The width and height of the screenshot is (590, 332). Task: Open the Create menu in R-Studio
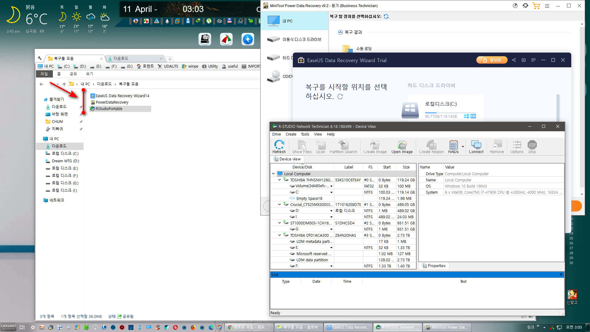tap(291, 134)
